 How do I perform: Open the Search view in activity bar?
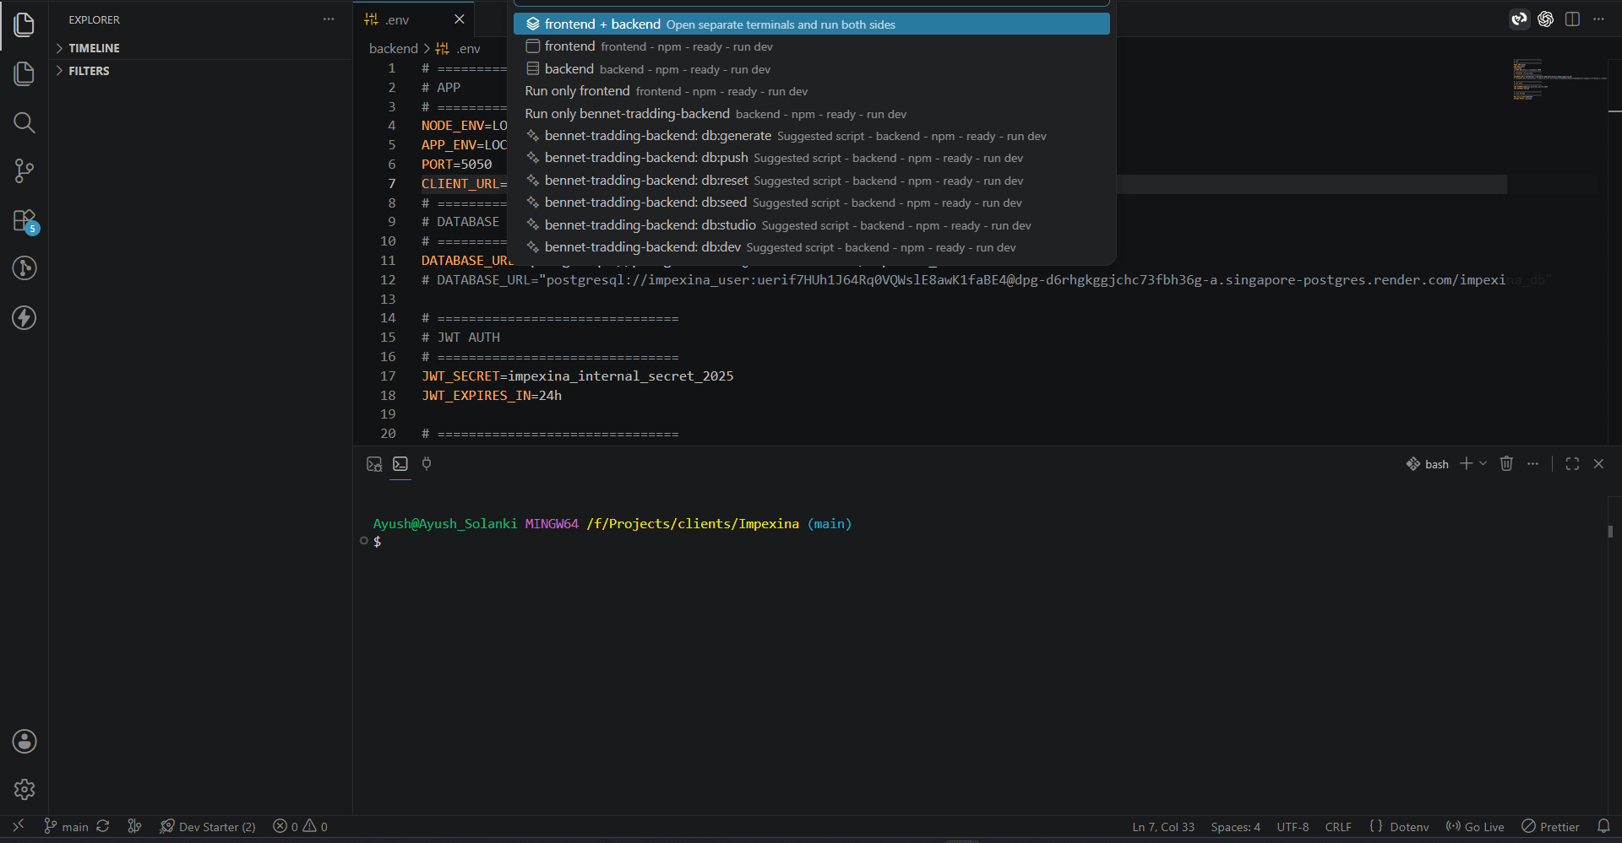coord(24,123)
